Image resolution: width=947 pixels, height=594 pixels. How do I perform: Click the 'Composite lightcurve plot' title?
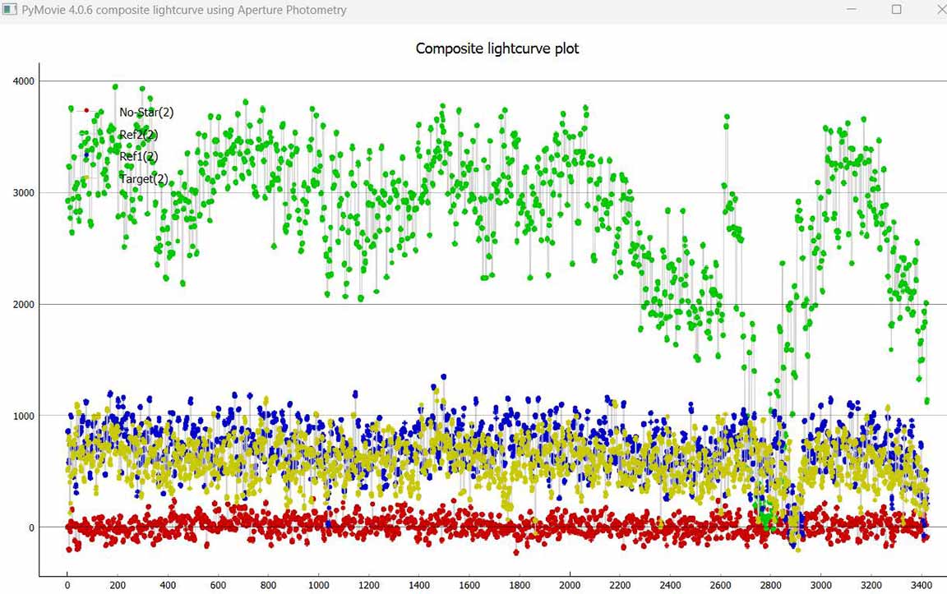point(497,48)
